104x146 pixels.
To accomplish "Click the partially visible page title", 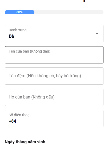I will coord(54,1).
